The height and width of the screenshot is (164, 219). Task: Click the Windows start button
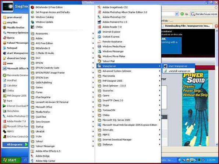coord(11,160)
